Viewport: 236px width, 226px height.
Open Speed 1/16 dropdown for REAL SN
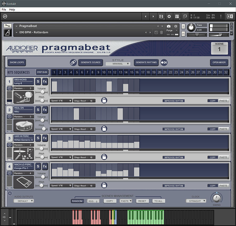[x=61, y=129]
